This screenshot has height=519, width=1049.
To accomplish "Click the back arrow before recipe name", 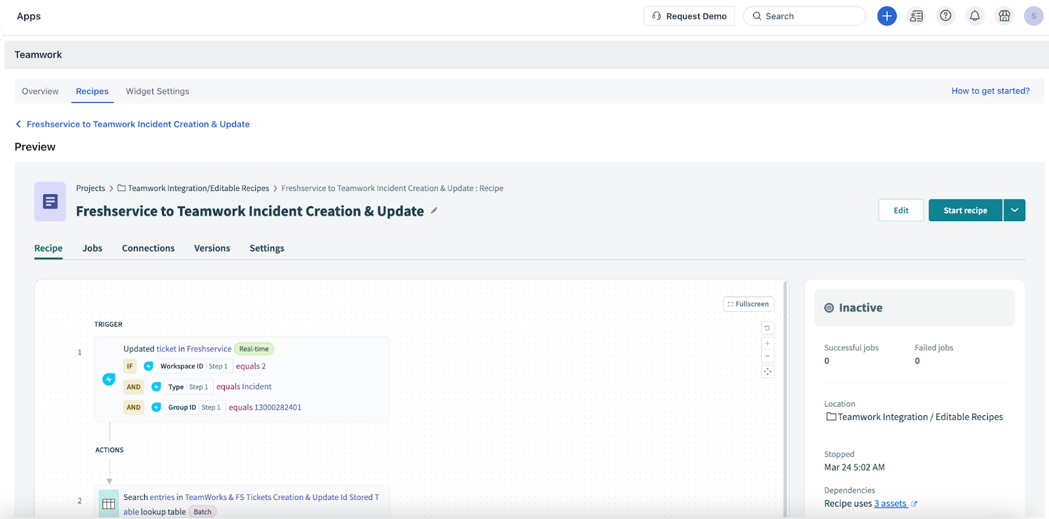I will (18, 124).
